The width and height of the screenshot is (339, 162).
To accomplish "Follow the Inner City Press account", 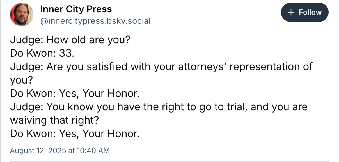I will [304, 12].
